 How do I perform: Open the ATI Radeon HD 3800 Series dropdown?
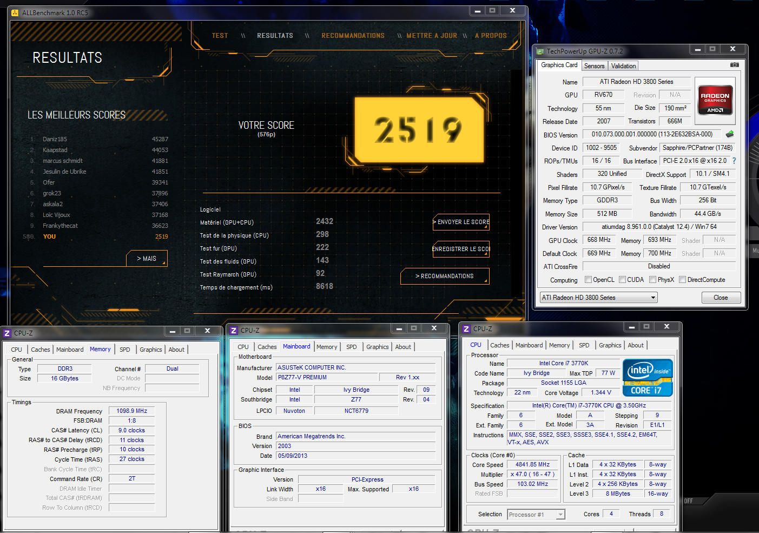click(x=598, y=298)
